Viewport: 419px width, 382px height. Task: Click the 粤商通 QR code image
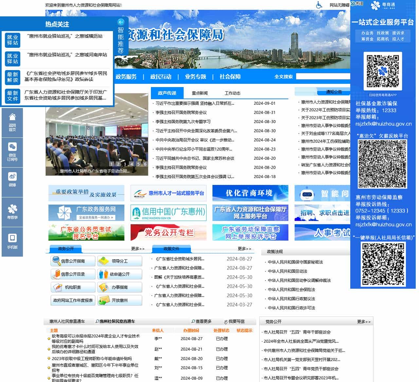point(383,71)
